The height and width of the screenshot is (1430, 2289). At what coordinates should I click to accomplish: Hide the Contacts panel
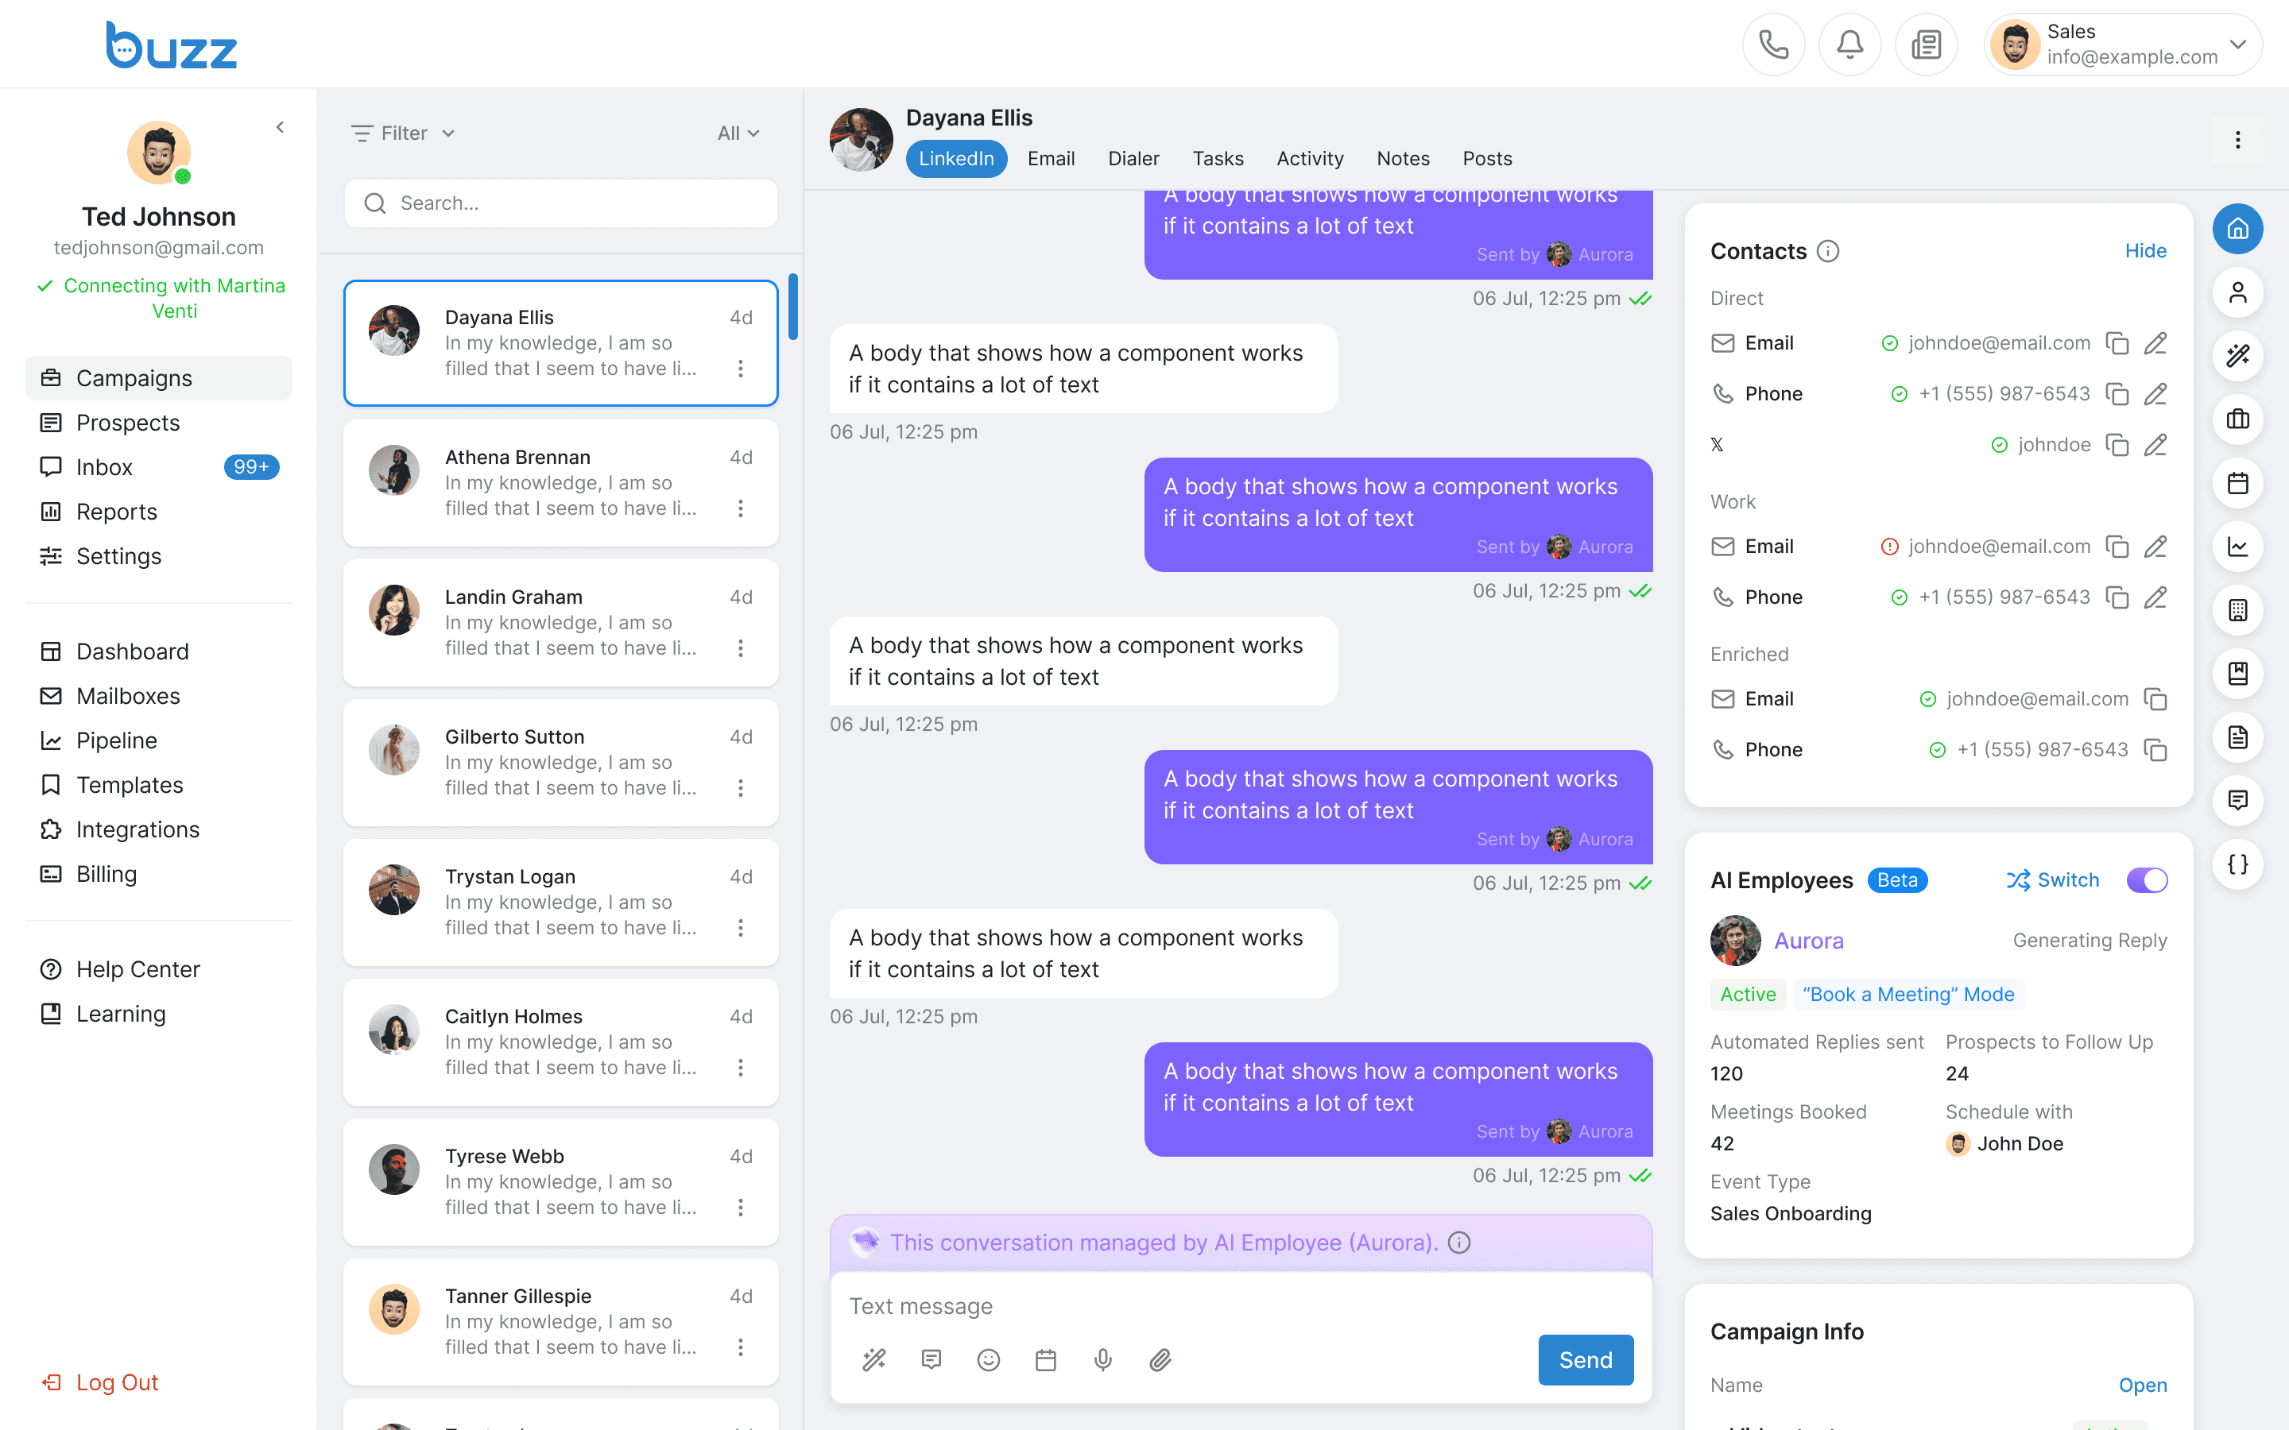2145,250
